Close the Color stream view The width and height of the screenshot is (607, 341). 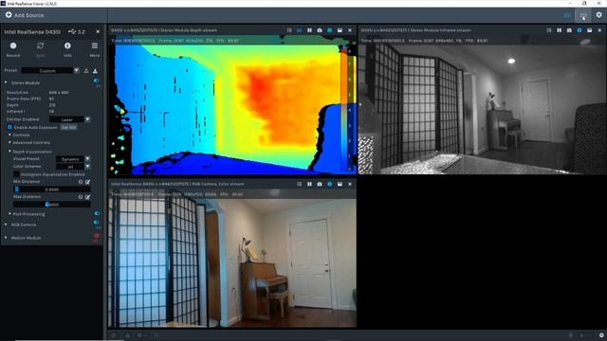point(350,184)
